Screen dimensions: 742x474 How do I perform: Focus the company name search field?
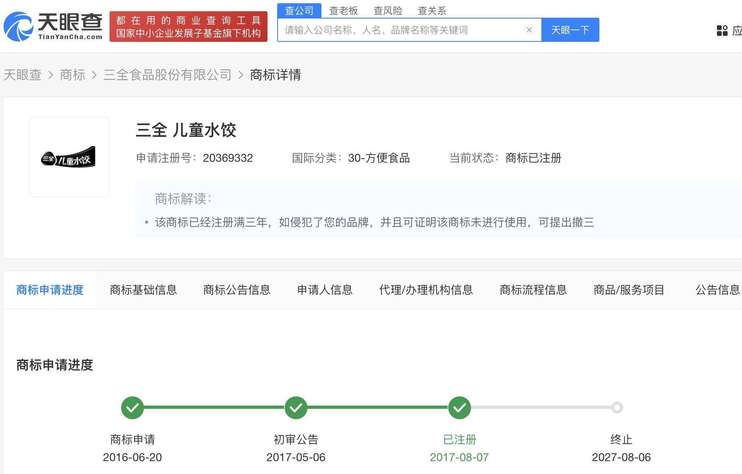[x=401, y=30]
